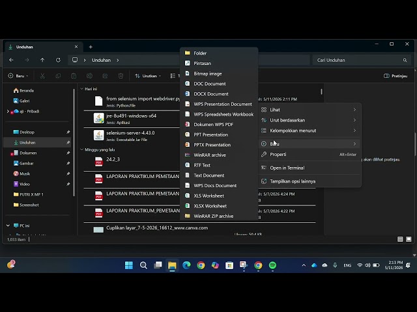Open the Urutkan sort dropdown
Screen dimensions: 417x312
point(148,76)
